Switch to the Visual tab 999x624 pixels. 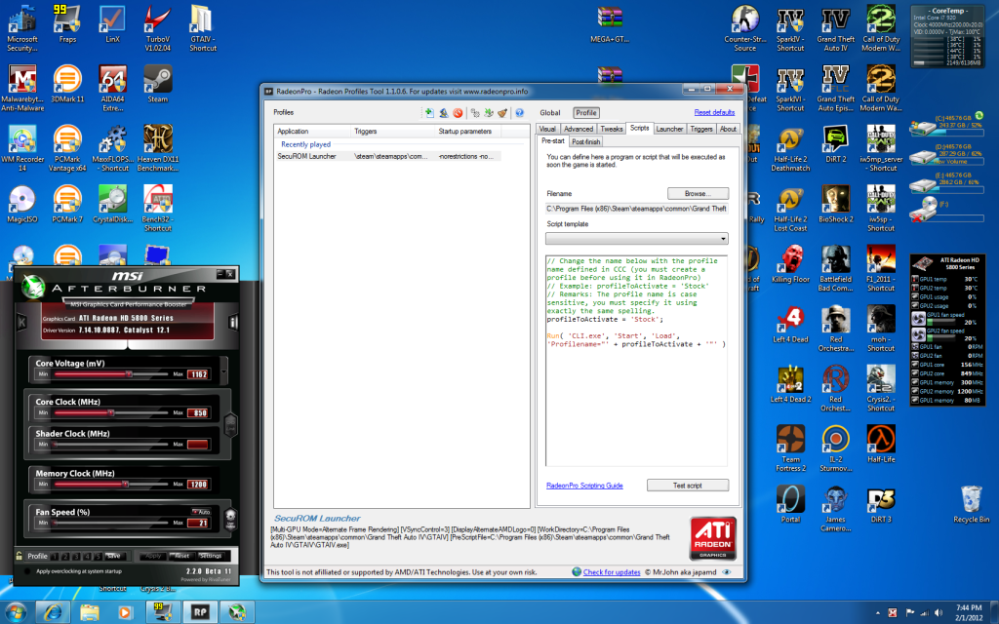[547, 129]
